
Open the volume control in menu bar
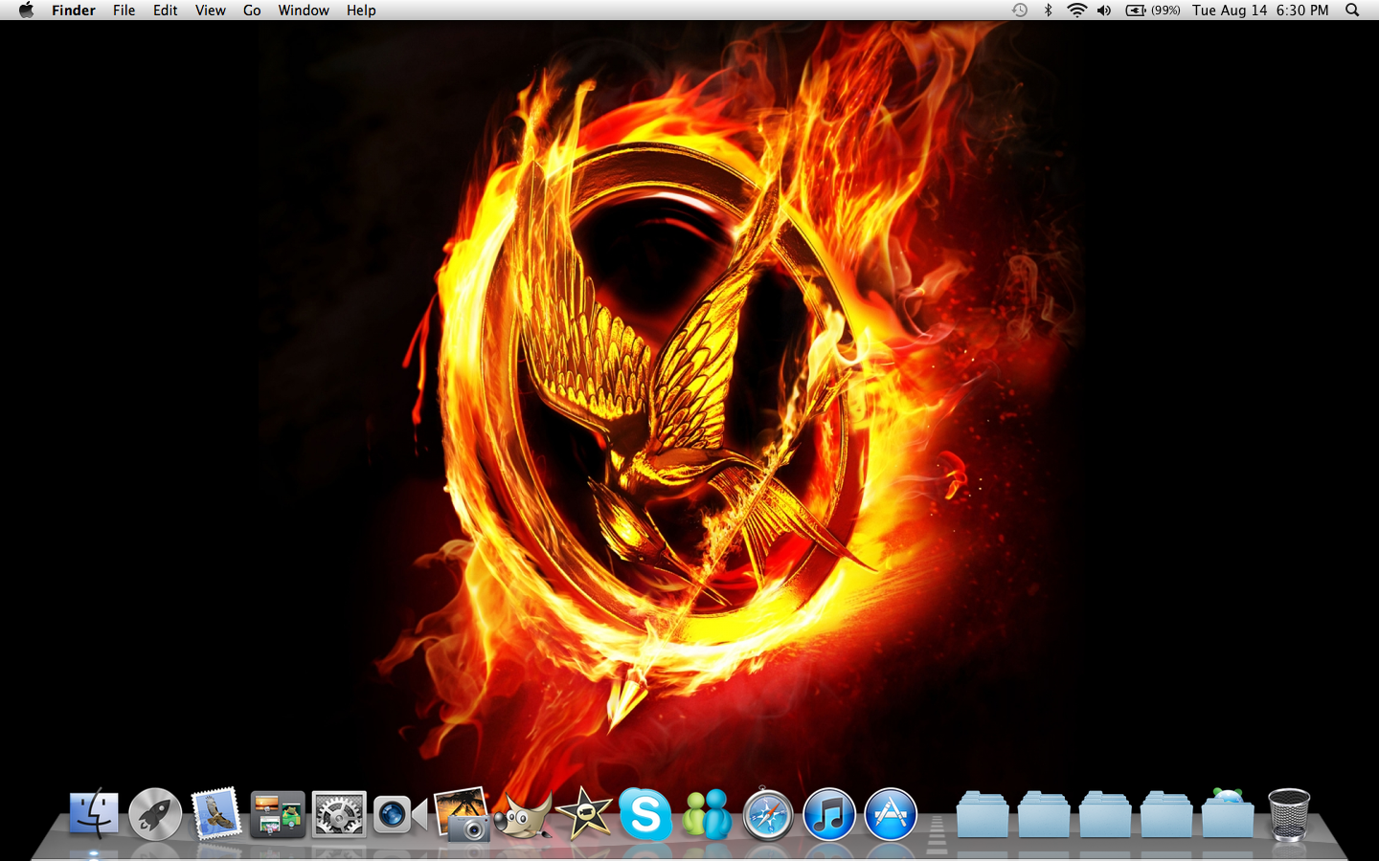(x=1104, y=11)
